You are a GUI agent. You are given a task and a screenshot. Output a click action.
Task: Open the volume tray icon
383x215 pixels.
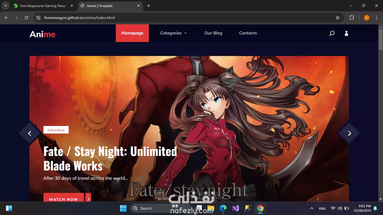[340, 208]
